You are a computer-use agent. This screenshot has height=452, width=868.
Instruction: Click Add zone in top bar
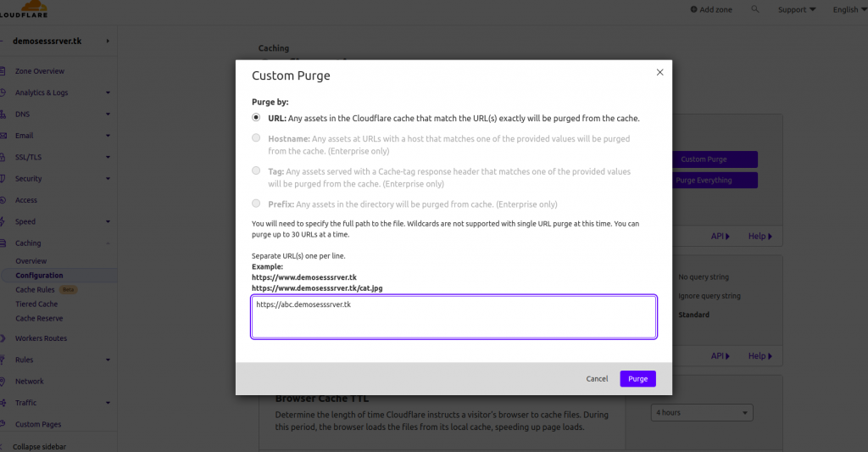coord(711,9)
